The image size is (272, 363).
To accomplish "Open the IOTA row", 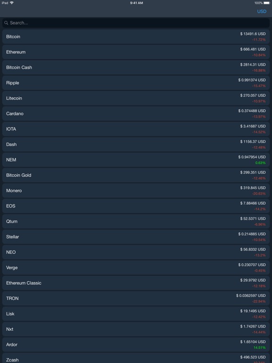I will click(x=136, y=129).
